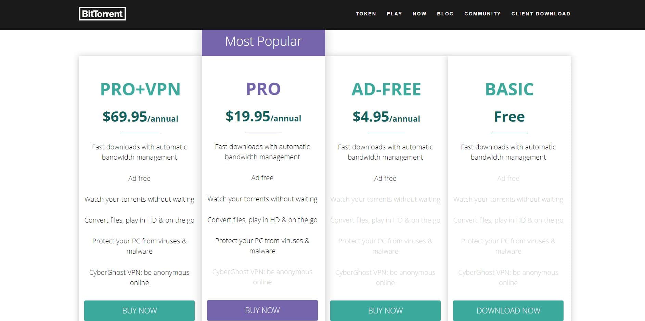Open CLIENT DOWNLOAD in the navbar
Viewport: 645px width, 321px height.
pyautogui.click(x=541, y=14)
